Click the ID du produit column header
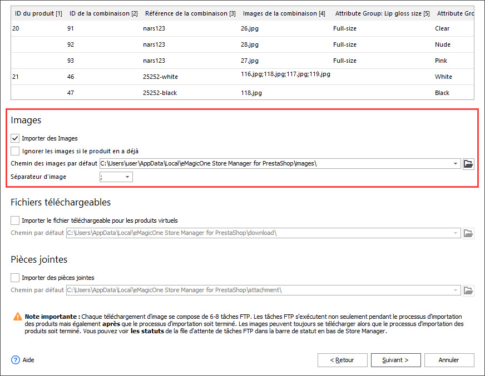The image size is (485, 376). tap(37, 13)
